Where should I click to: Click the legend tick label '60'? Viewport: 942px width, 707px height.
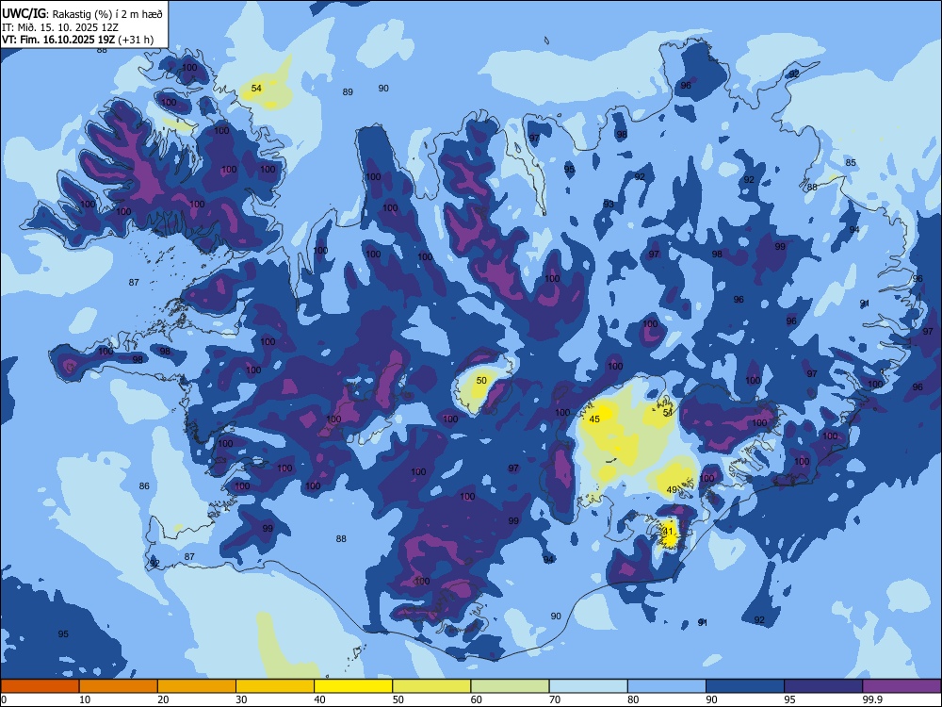tap(477, 699)
